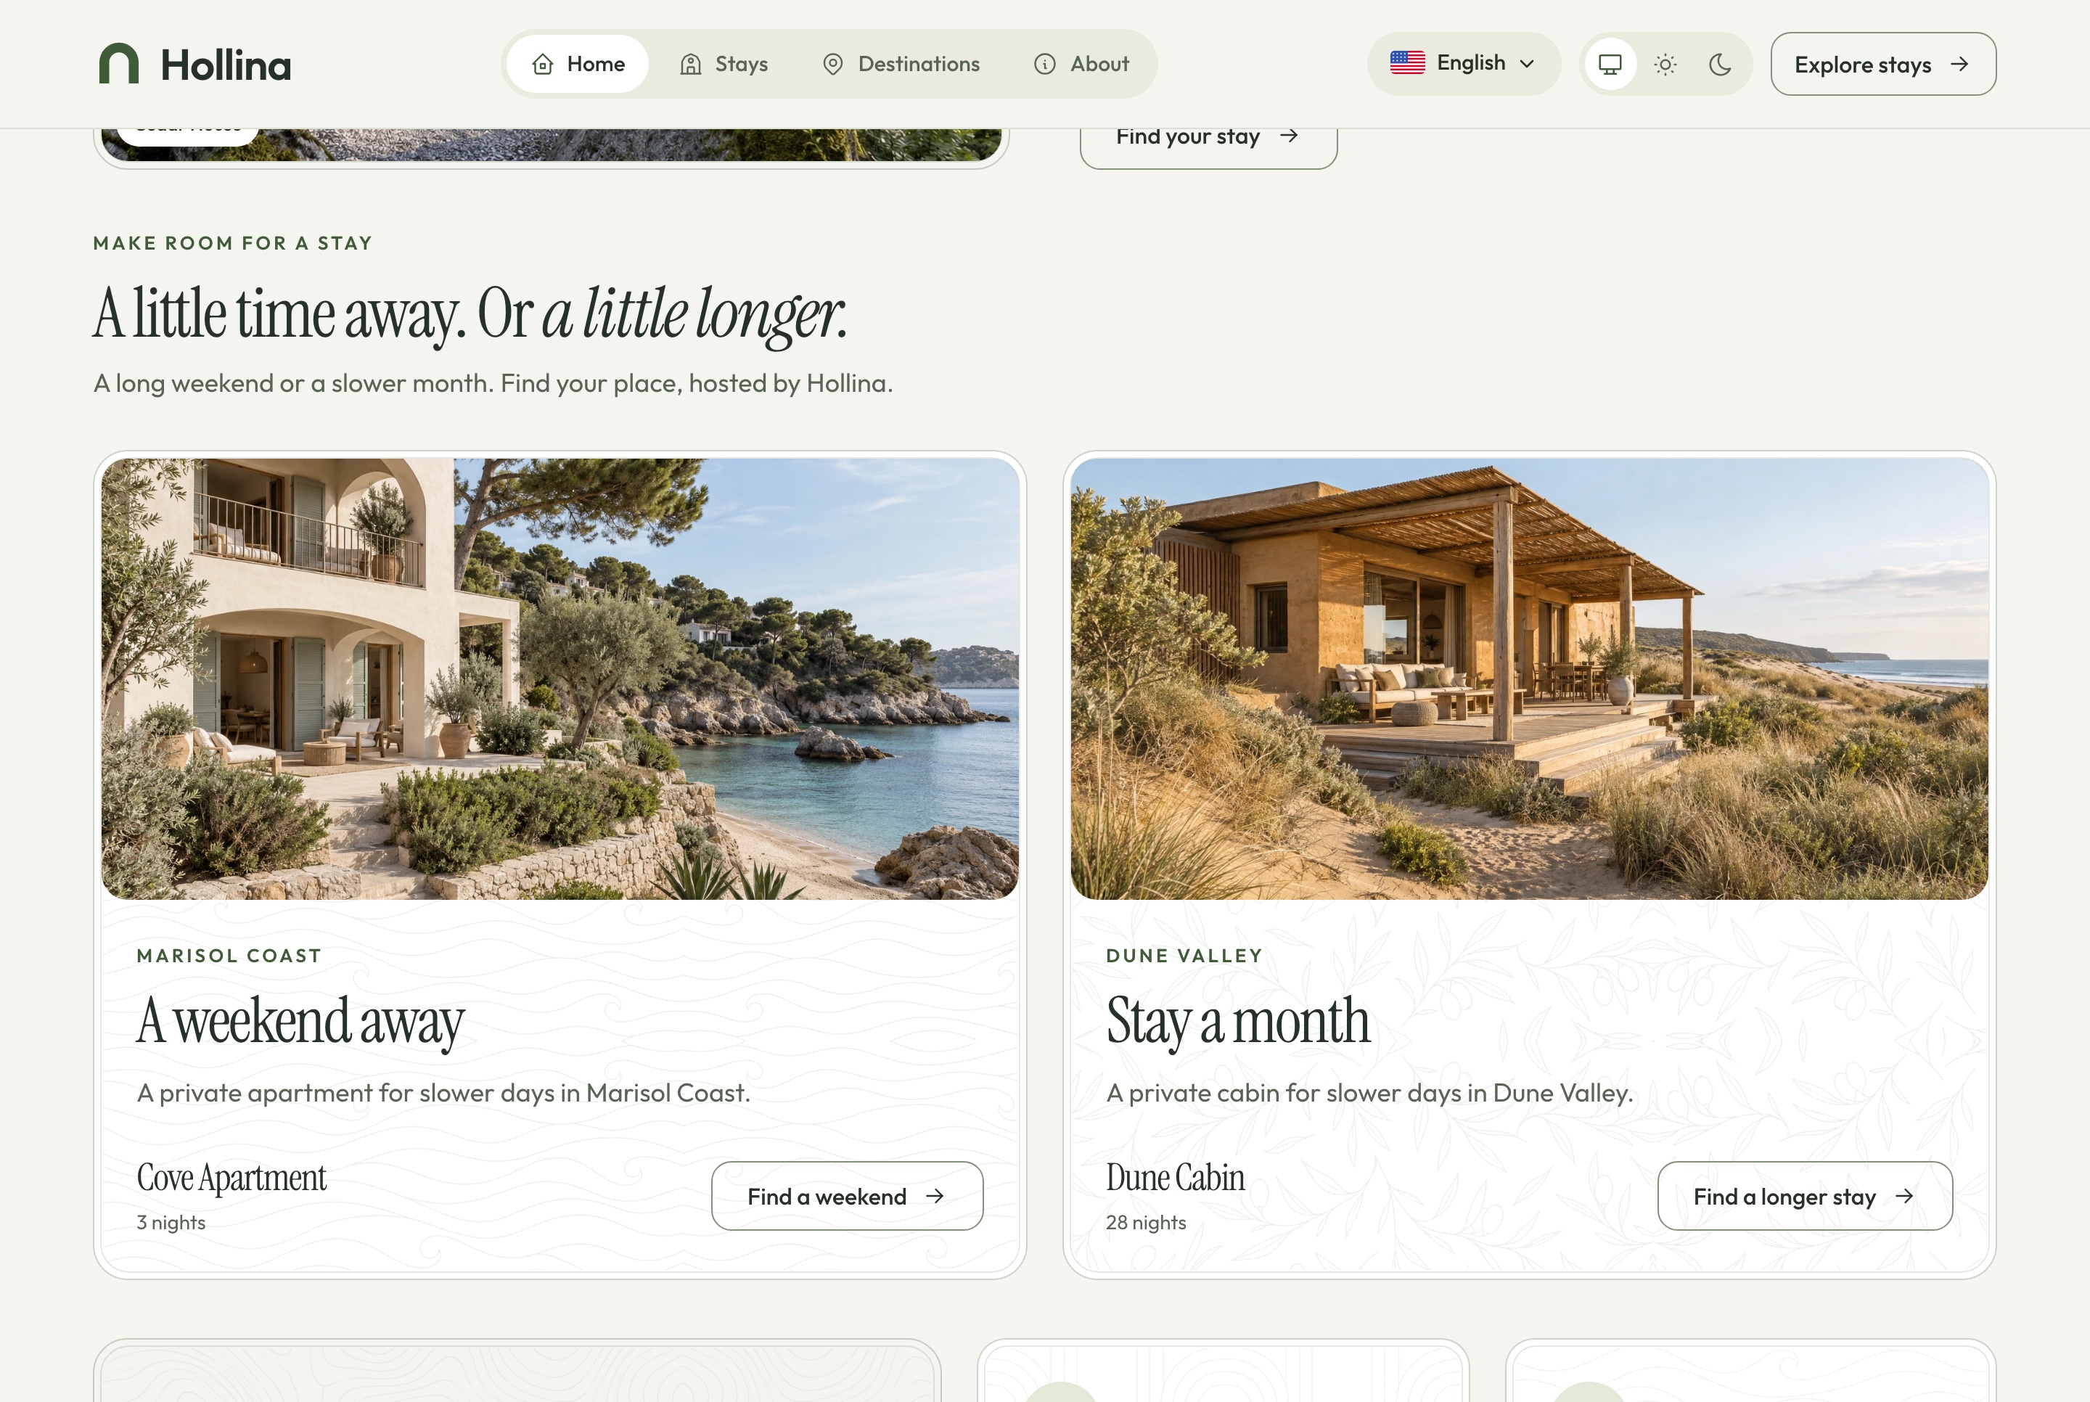Viewport: 2090px width, 1402px height.
Task: Click the MARISOL COAST label
Action: 229,956
